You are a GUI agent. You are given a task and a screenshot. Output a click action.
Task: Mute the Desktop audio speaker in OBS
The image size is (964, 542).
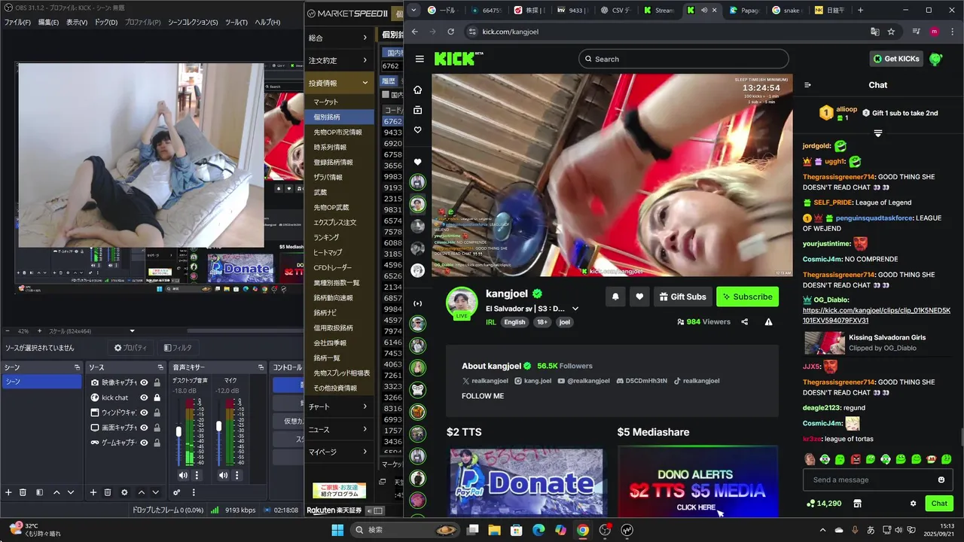click(183, 475)
